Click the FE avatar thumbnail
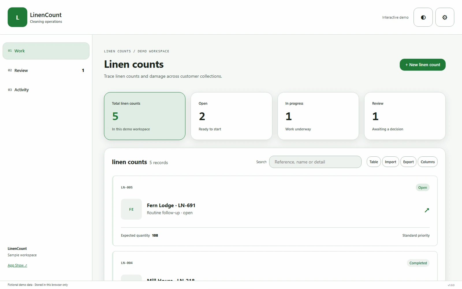The width and height of the screenshot is (462, 289). coord(131,209)
